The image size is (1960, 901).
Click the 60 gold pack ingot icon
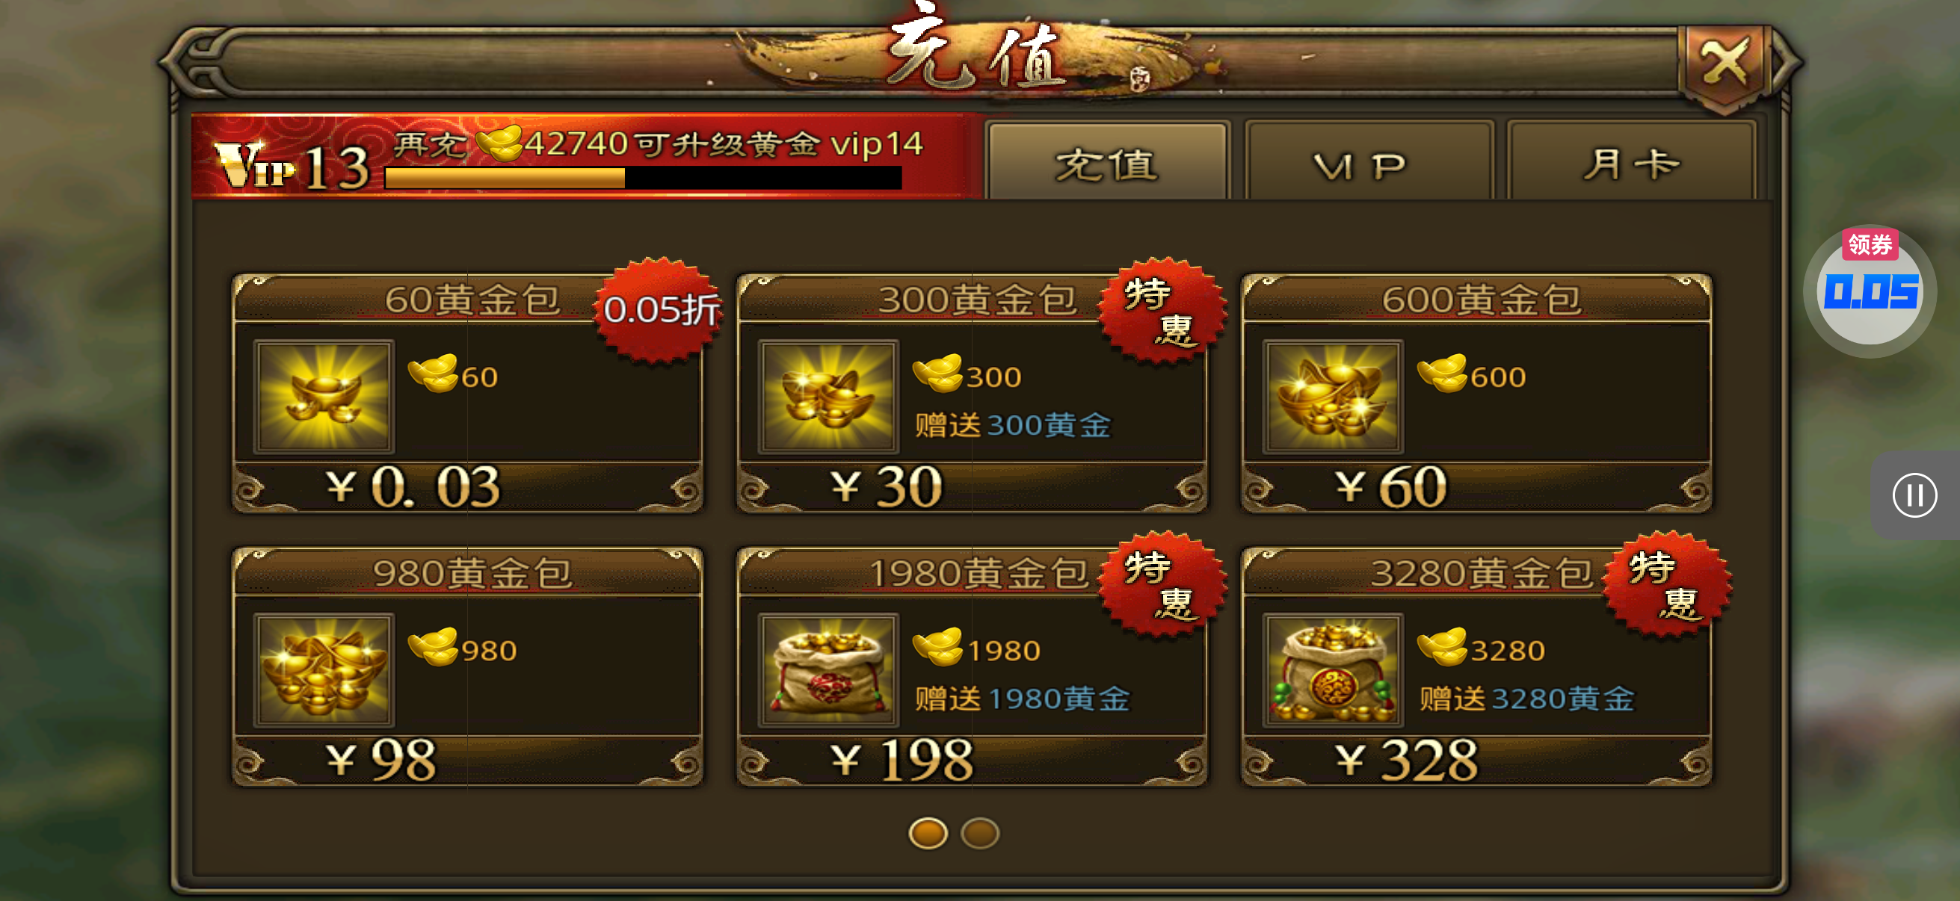[324, 395]
